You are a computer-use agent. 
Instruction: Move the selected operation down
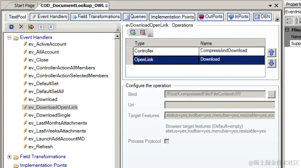point(271,63)
